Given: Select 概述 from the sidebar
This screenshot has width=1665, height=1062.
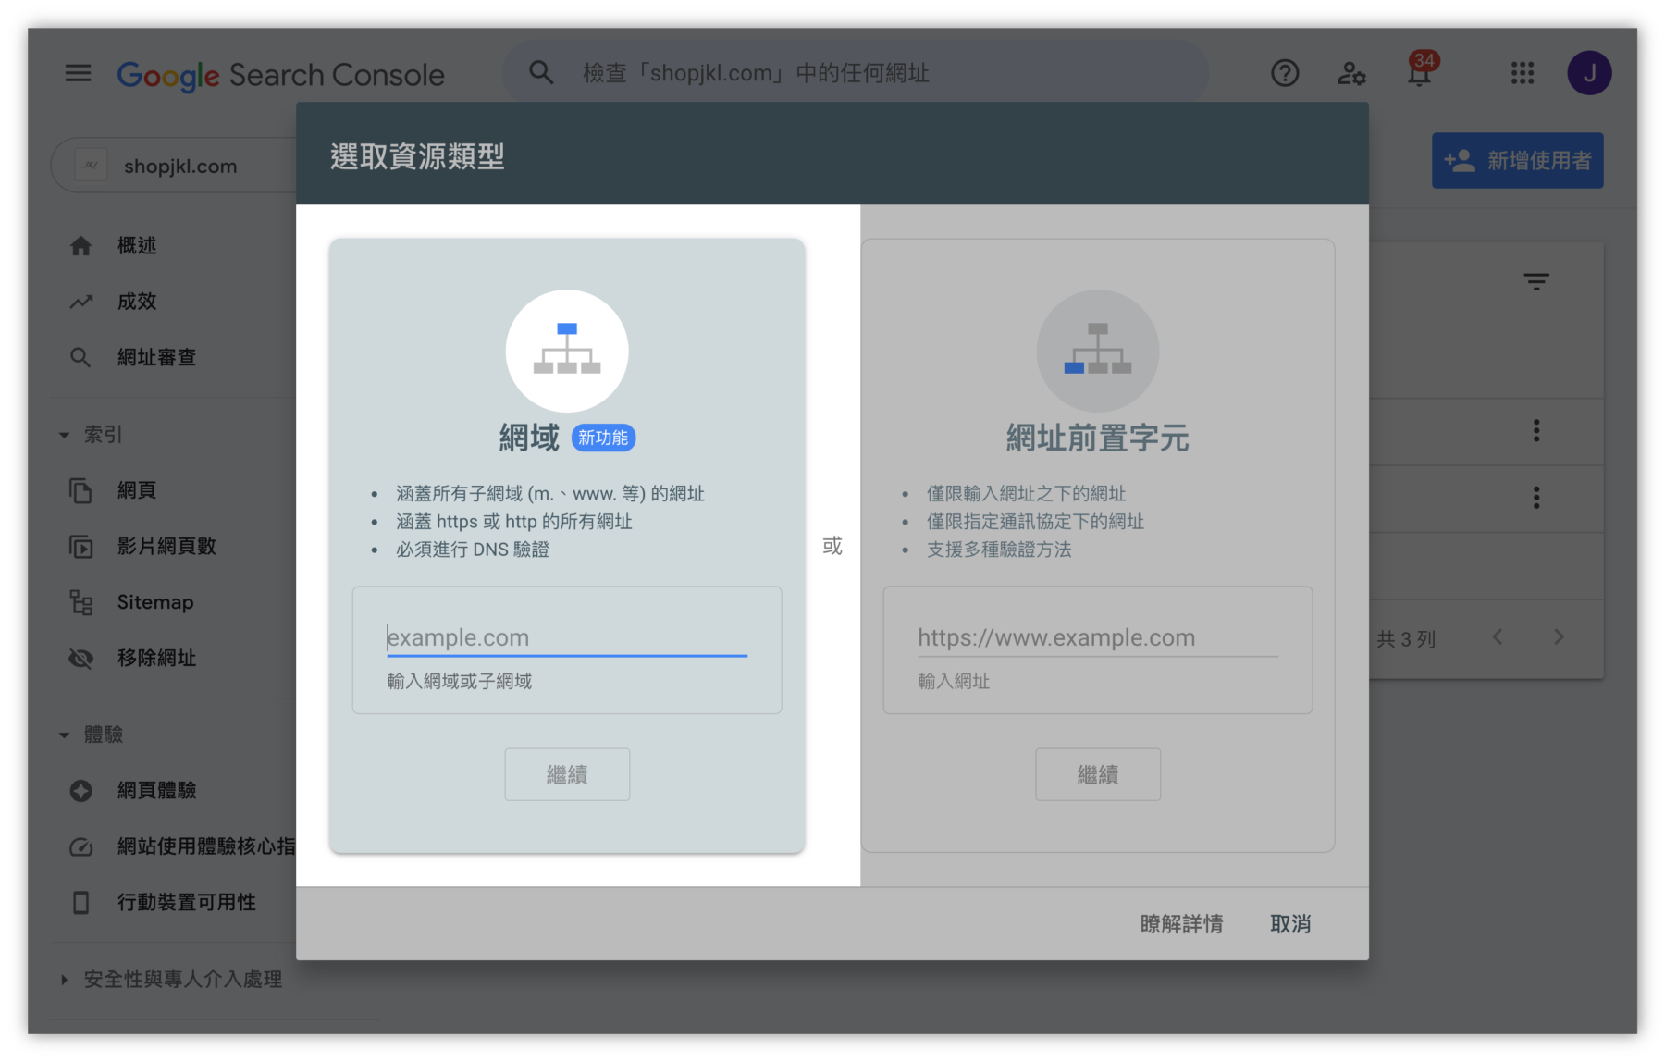Looking at the screenshot, I should point(137,245).
